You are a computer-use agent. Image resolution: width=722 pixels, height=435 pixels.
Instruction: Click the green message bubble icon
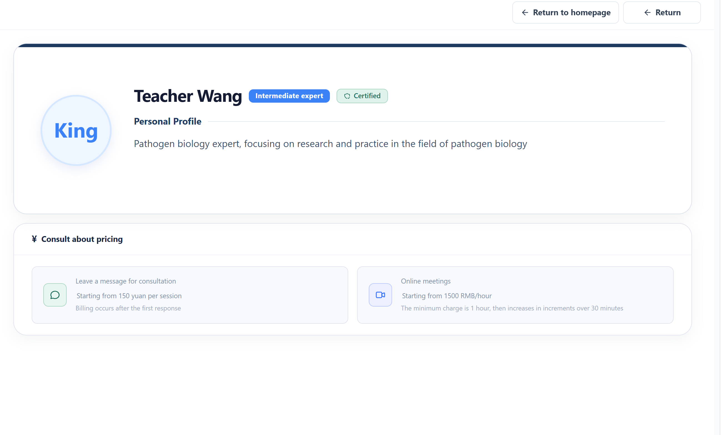pos(55,295)
